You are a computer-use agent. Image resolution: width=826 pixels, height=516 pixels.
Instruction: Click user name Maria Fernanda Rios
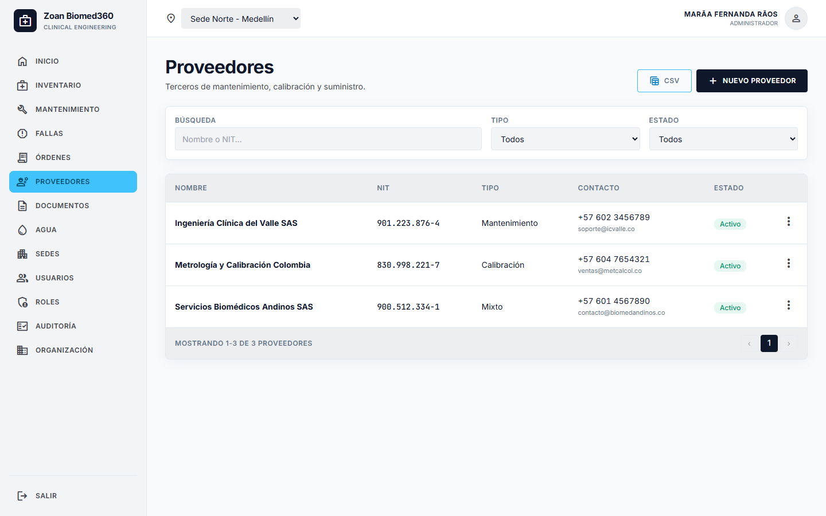coord(731,14)
